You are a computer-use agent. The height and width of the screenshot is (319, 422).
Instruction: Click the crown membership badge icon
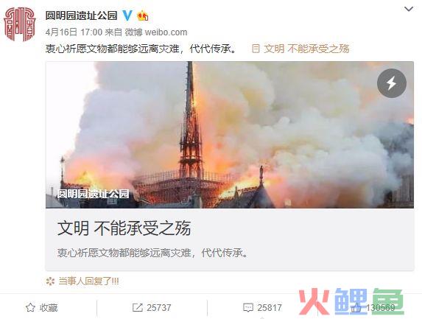[x=143, y=15]
